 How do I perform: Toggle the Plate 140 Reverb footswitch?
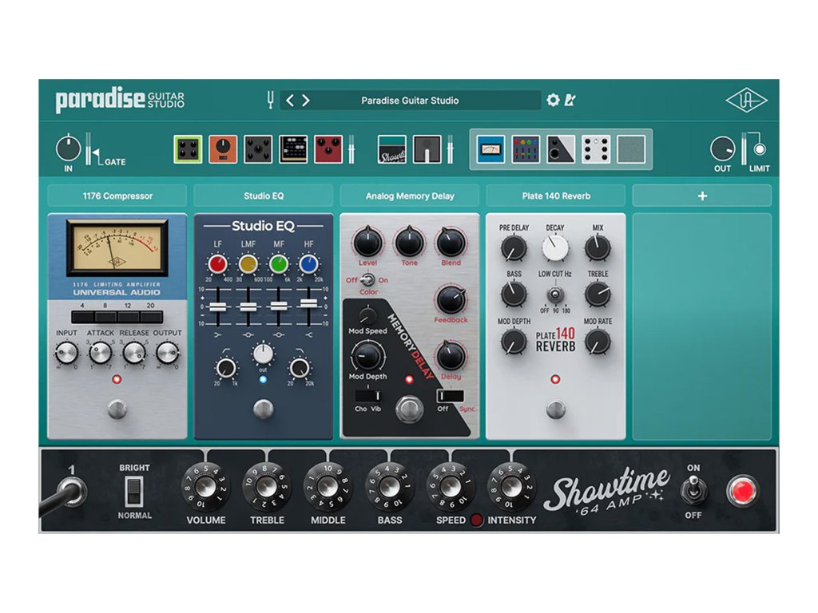tap(556, 409)
